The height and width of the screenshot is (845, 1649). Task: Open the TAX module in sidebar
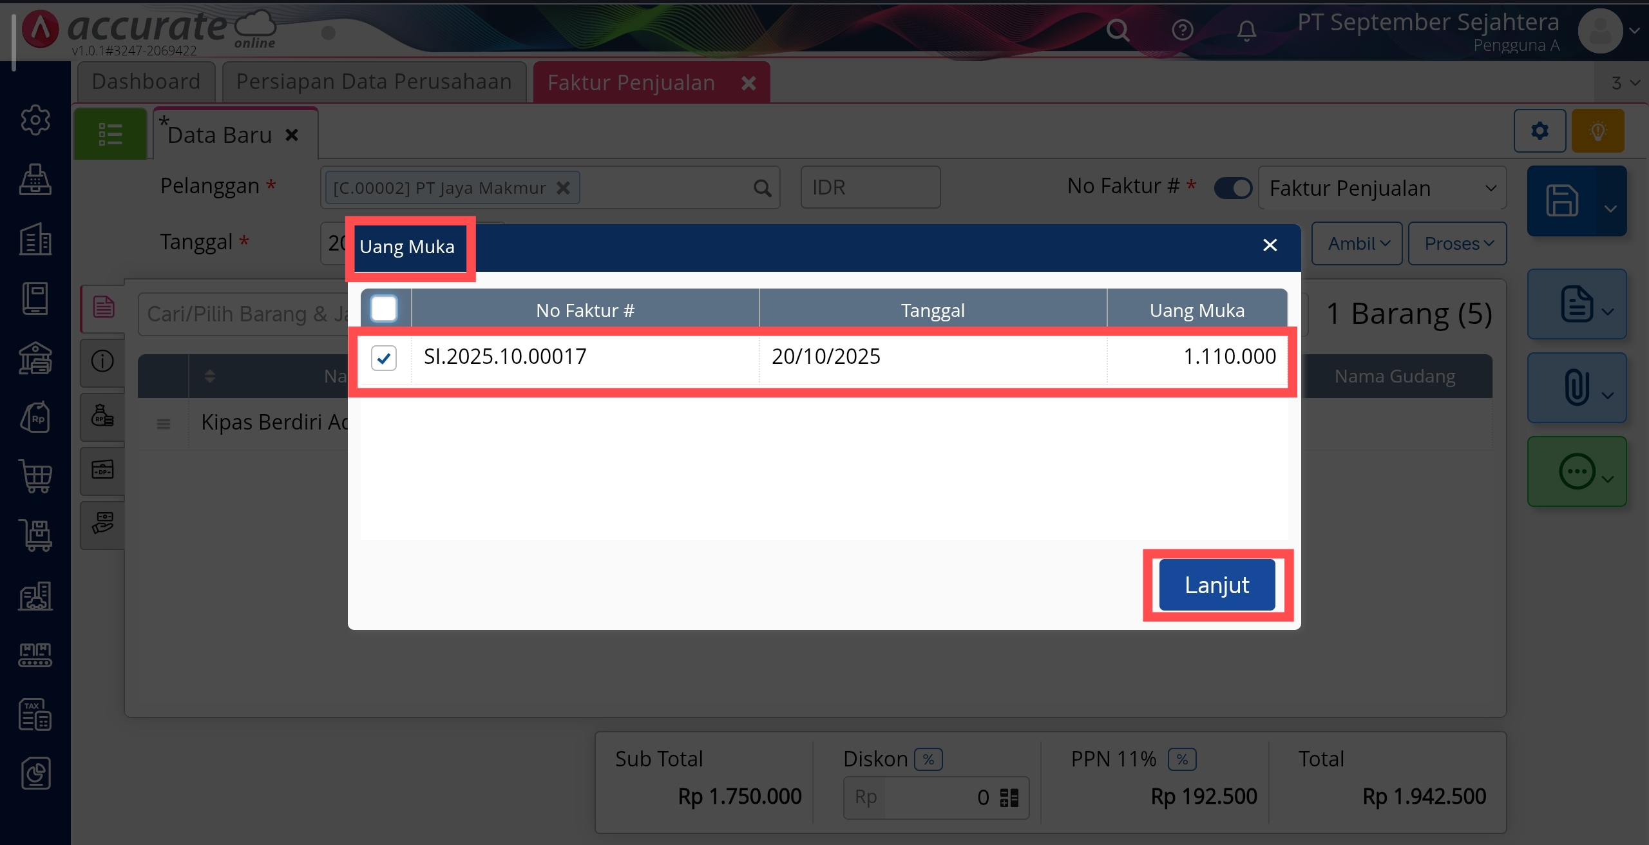[35, 714]
